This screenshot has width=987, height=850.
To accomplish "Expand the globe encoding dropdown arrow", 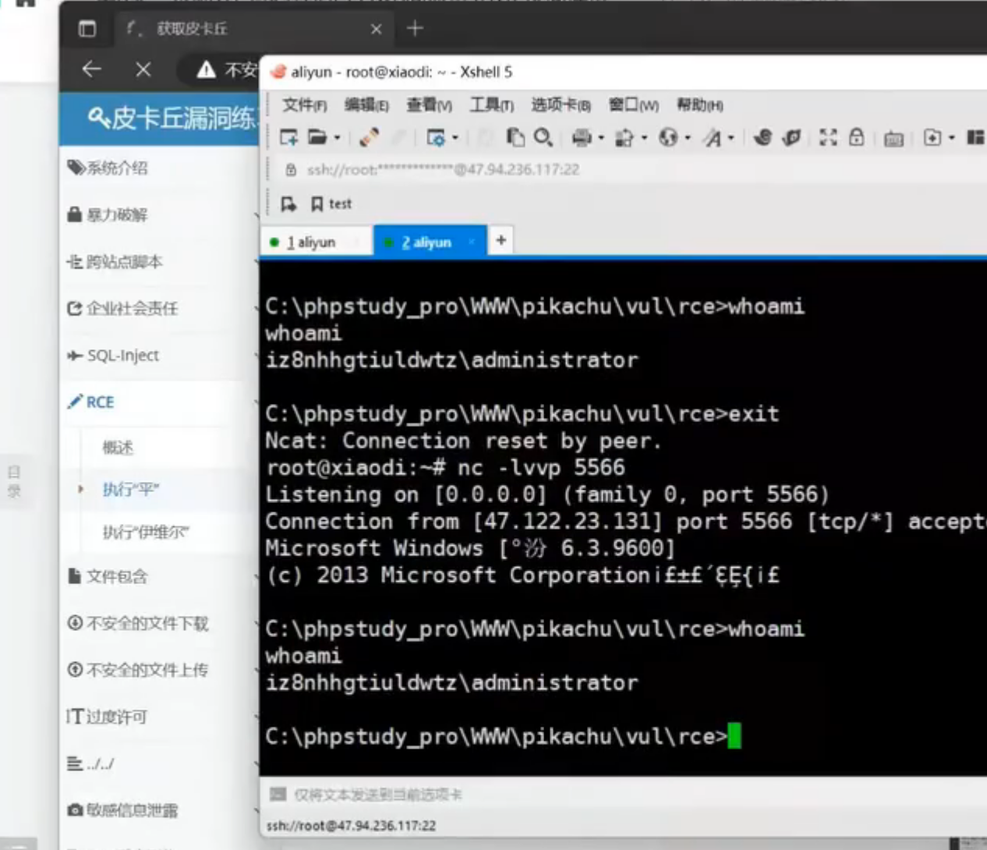I will (x=688, y=138).
